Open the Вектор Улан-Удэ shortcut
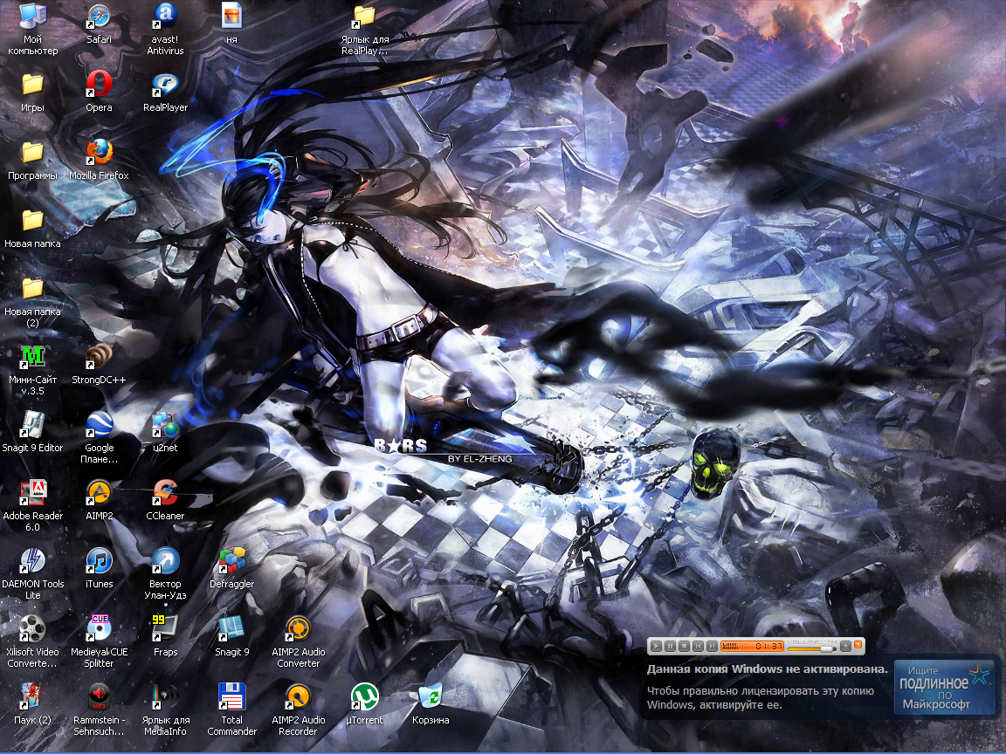This screenshot has width=1006, height=754. click(165, 574)
